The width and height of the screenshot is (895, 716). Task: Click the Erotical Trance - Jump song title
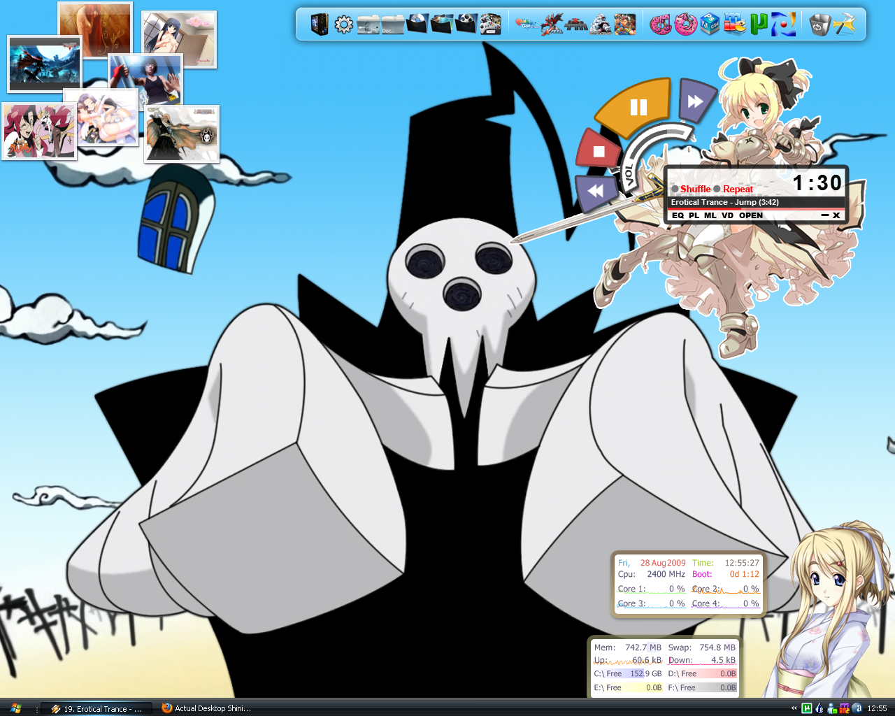point(725,202)
